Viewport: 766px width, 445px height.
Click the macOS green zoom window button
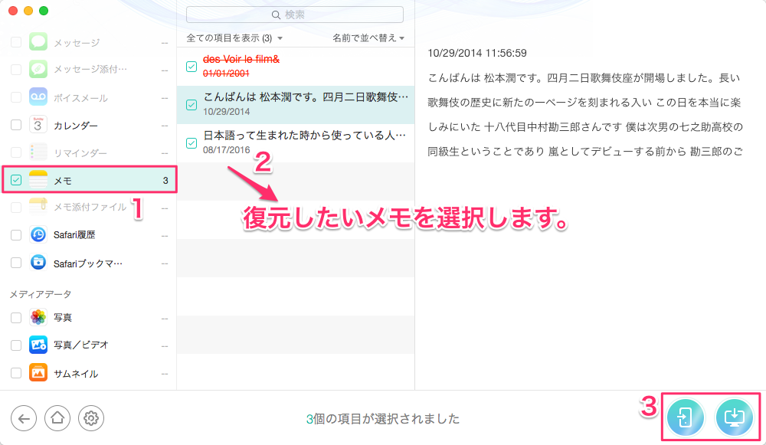[44, 11]
